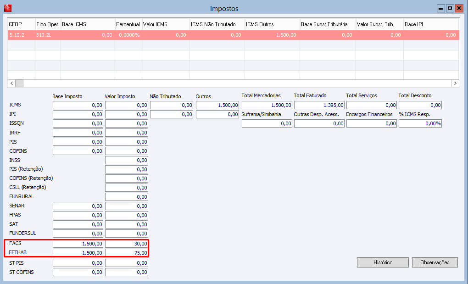468x284 pixels.
Task: Maximize the Impostos window
Action: click(450, 8)
